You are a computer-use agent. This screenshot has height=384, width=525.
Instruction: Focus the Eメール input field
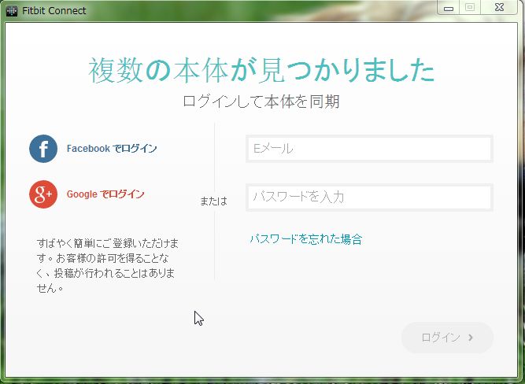coord(369,149)
